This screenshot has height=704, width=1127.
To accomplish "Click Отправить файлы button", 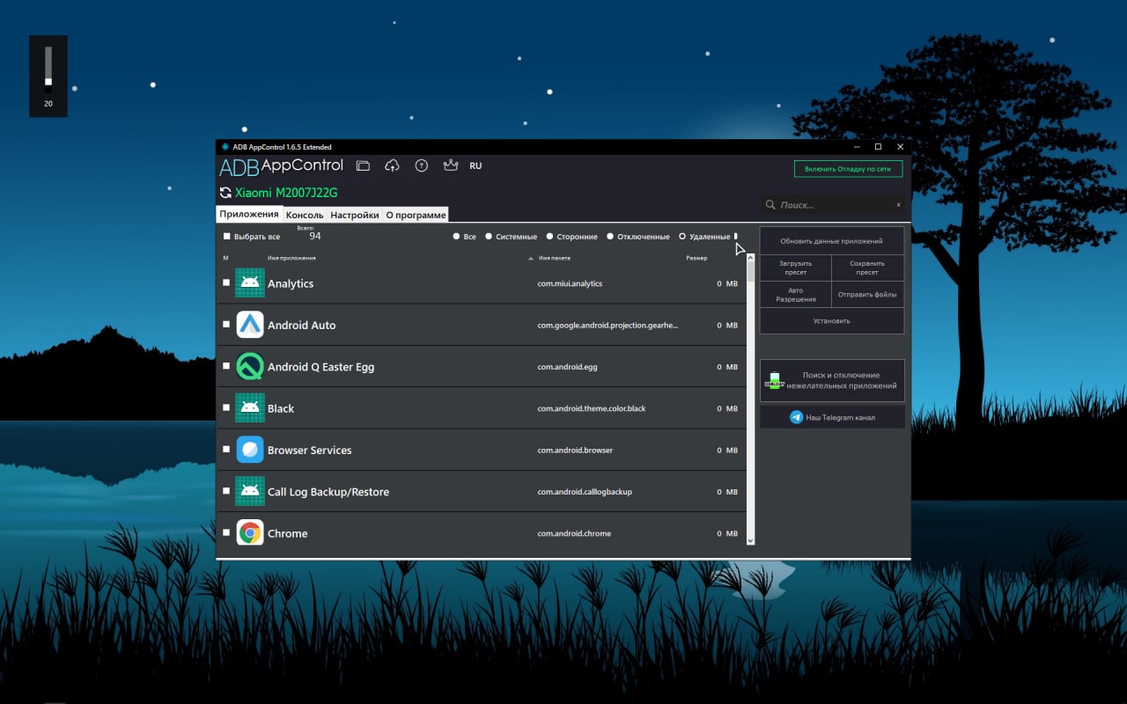I will point(867,295).
